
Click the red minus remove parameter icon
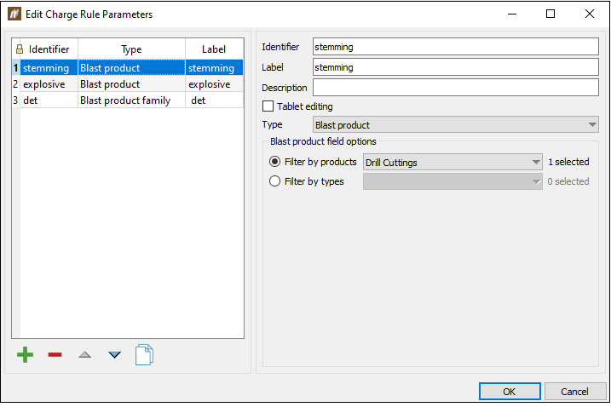[x=55, y=354]
